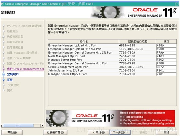Click the sidebar scrollbar right arrow

click(x=42, y=126)
